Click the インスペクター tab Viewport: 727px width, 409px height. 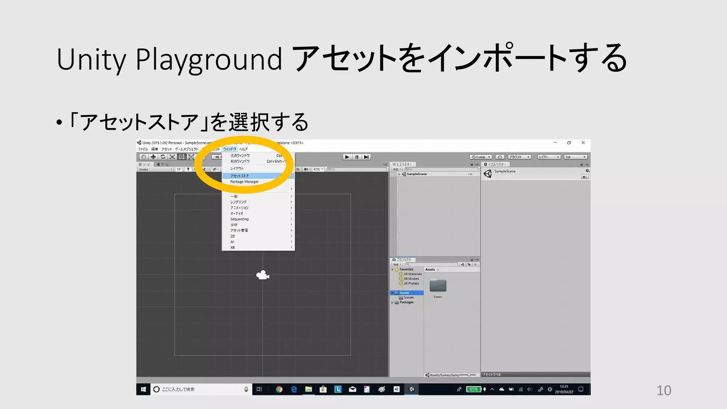click(x=496, y=164)
